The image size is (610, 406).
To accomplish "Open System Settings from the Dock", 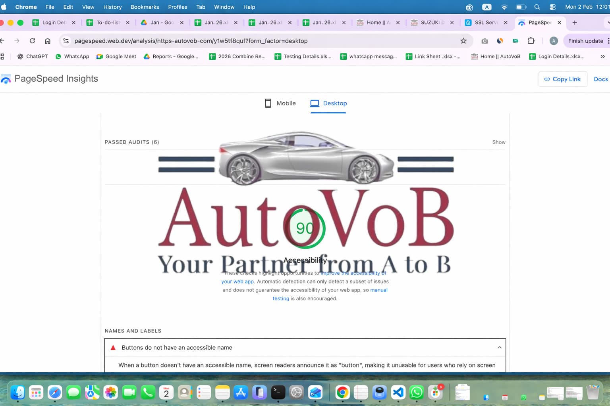I will tap(297, 393).
